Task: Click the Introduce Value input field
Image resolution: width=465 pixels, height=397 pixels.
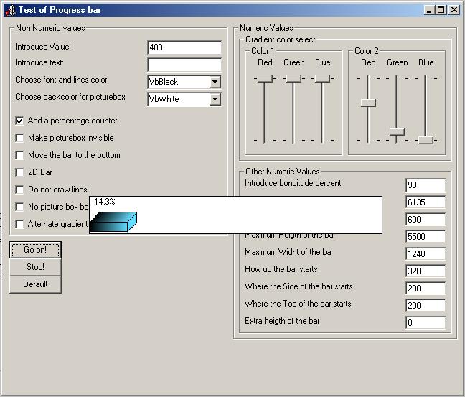Action: pos(184,47)
